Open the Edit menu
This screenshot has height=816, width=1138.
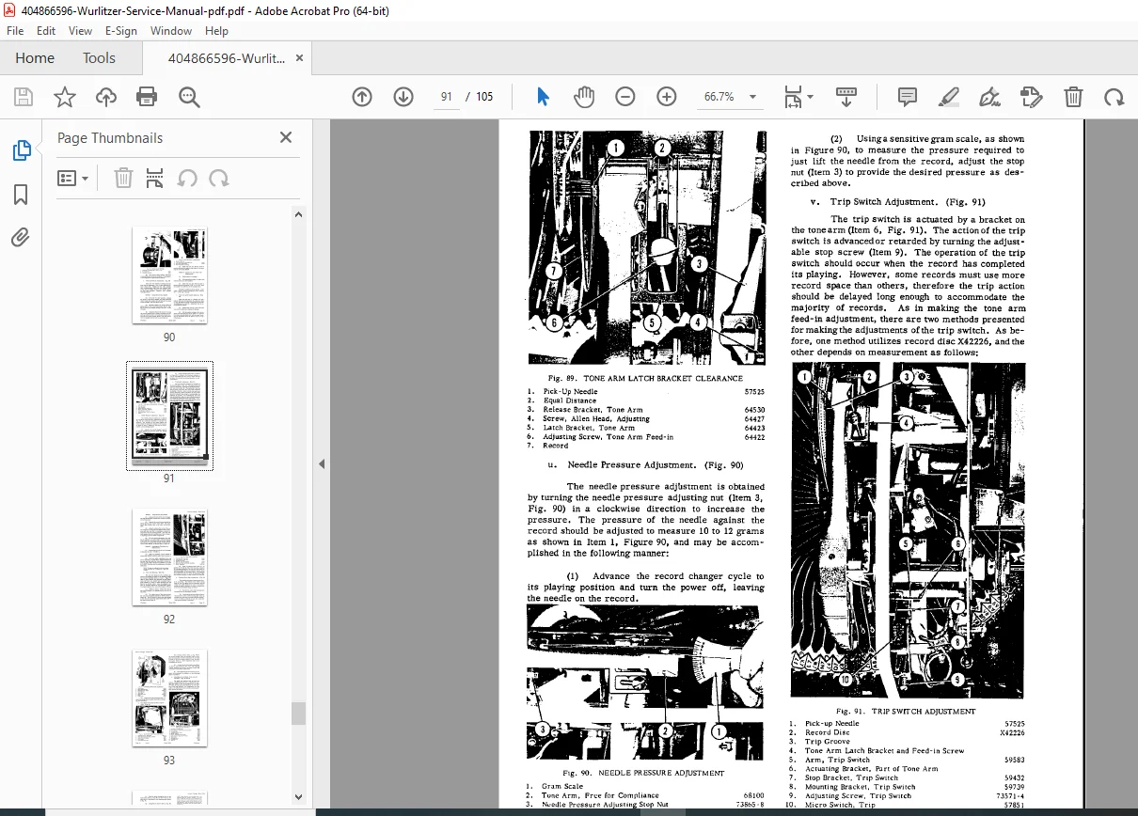click(x=46, y=31)
